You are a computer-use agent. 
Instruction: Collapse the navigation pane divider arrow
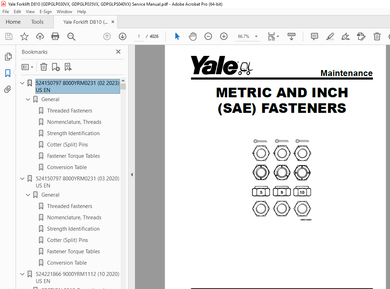click(132, 174)
